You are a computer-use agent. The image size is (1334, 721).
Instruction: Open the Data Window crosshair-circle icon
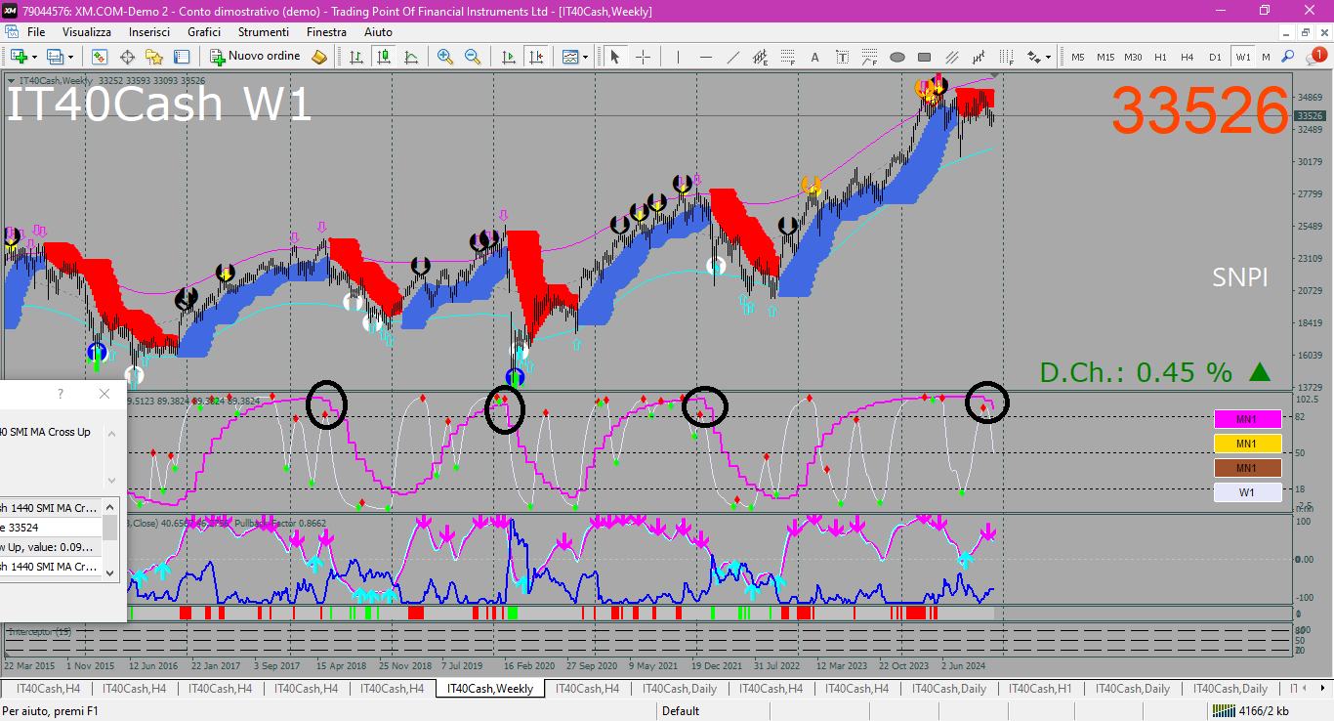[127, 57]
